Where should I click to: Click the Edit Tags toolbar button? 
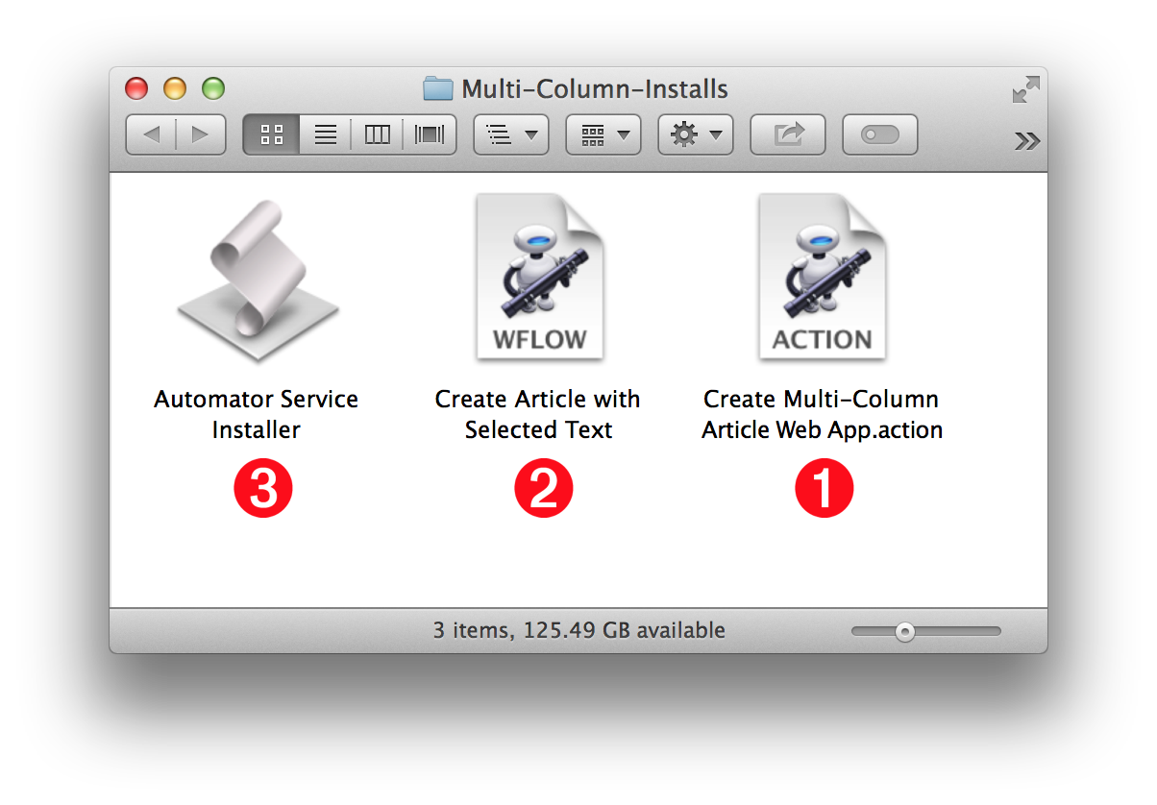880,134
